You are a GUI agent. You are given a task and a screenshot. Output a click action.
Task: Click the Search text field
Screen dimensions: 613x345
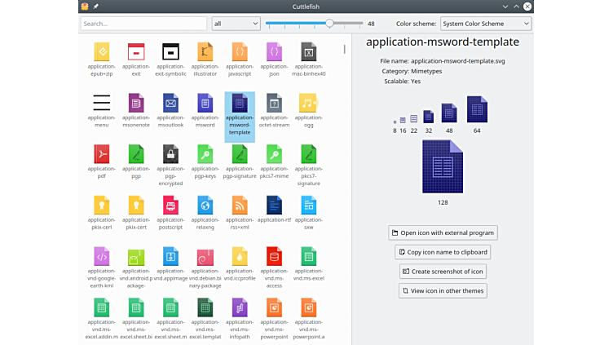coord(143,24)
